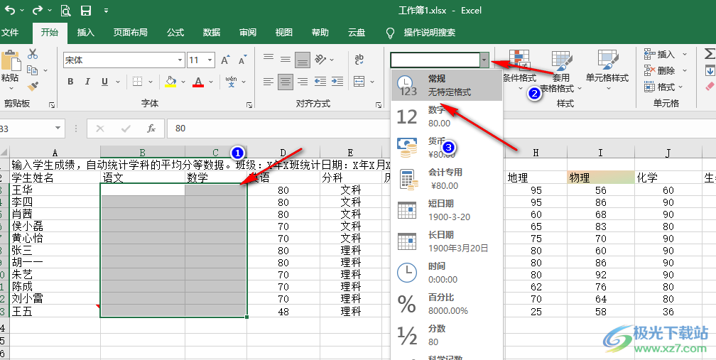Click the wén phonetic guide icon
The width and height of the screenshot is (716, 360).
pyautogui.click(x=232, y=82)
